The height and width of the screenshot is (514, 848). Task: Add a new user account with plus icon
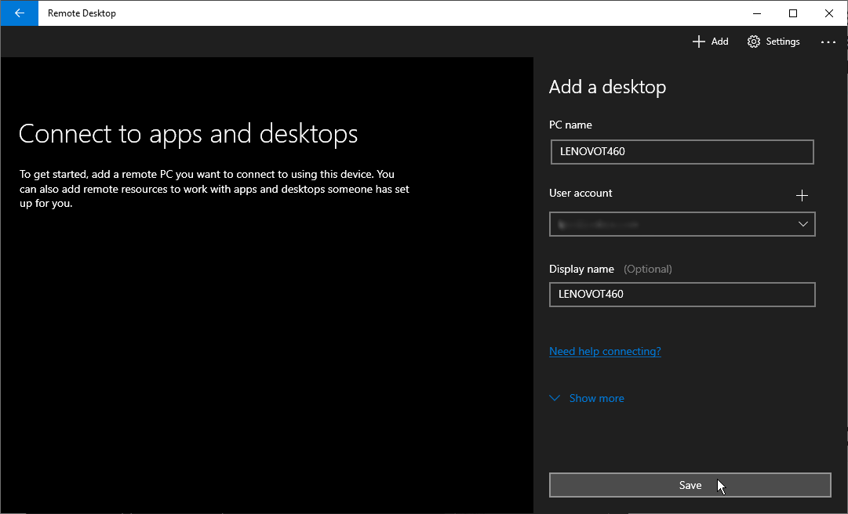click(802, 195)
